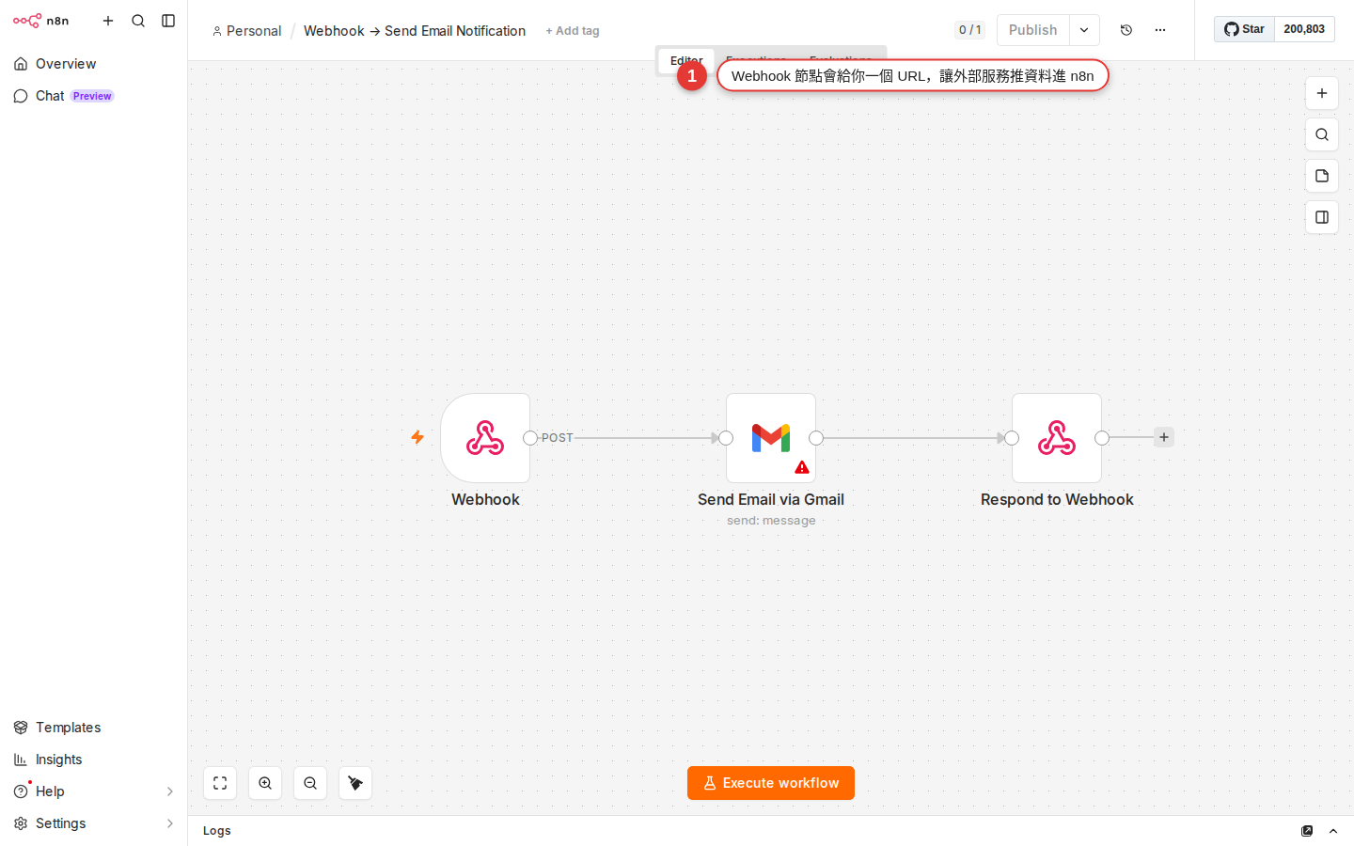Click the red warning triangle on Gmail node

802,467
